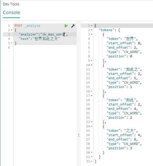Click the "token": "如此" response line

tap(122, 100)
